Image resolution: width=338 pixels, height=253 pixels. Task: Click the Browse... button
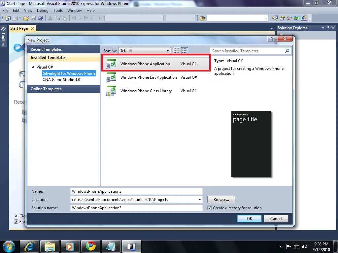click(221, 200)
